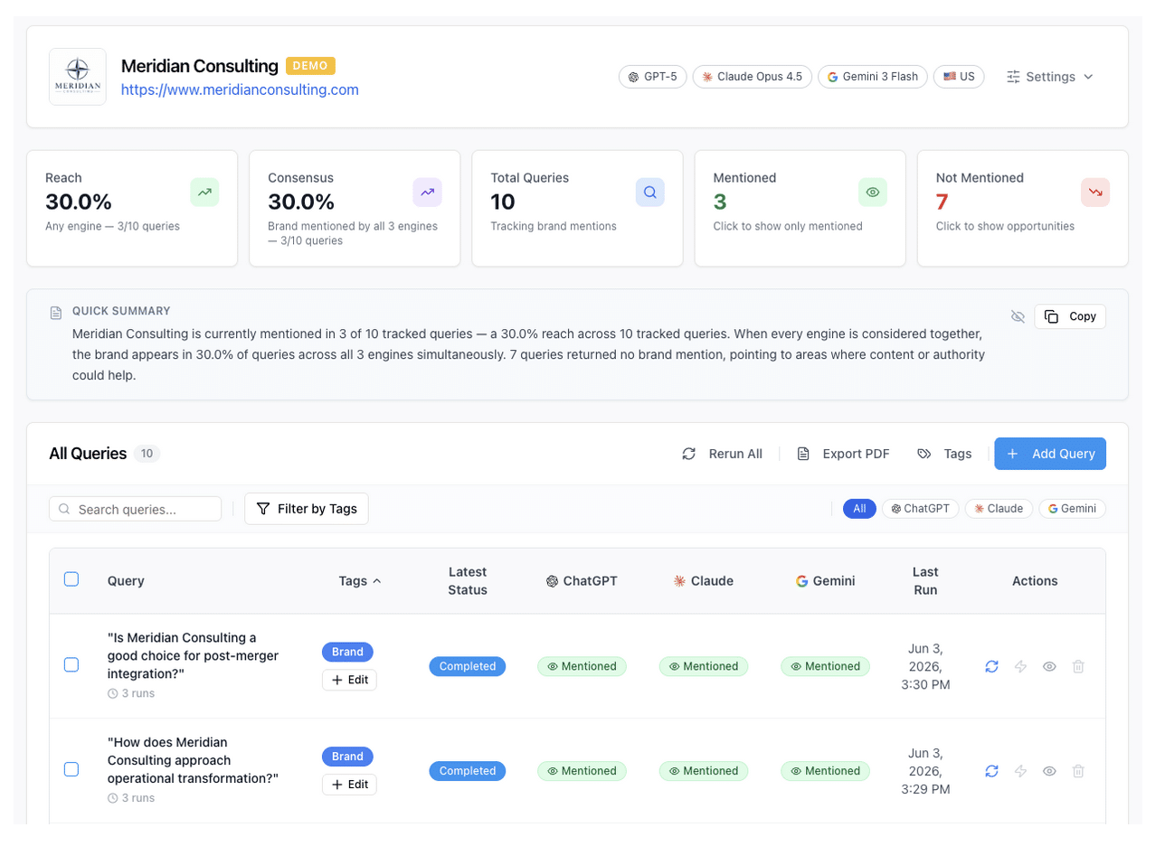Click the Consensus trend arrow icon
The height and width of the screenshot is (846, 1165).
pos(427,192)
